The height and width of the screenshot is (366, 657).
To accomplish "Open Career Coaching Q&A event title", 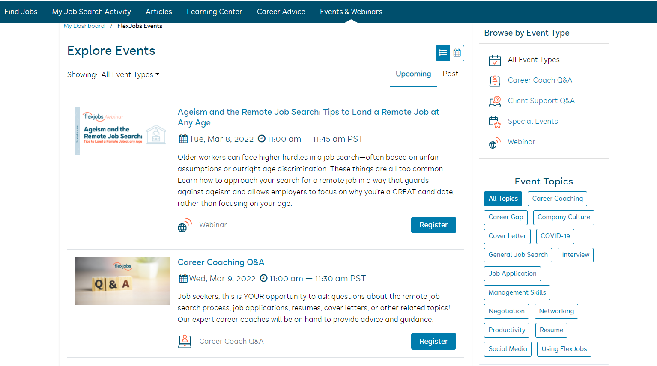I will (x=221, y=262).
